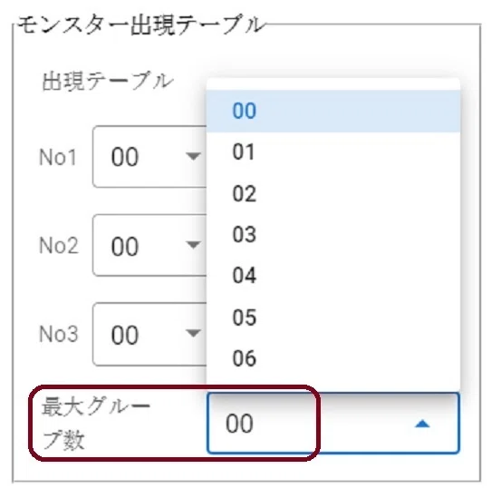Select 03 in the dropdown list
This screenshot has width=501, height=498.
point(333,235)
